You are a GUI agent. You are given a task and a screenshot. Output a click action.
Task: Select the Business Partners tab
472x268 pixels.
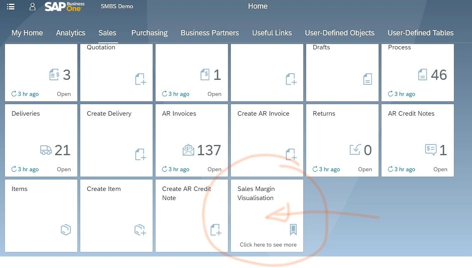coord(209,33)
